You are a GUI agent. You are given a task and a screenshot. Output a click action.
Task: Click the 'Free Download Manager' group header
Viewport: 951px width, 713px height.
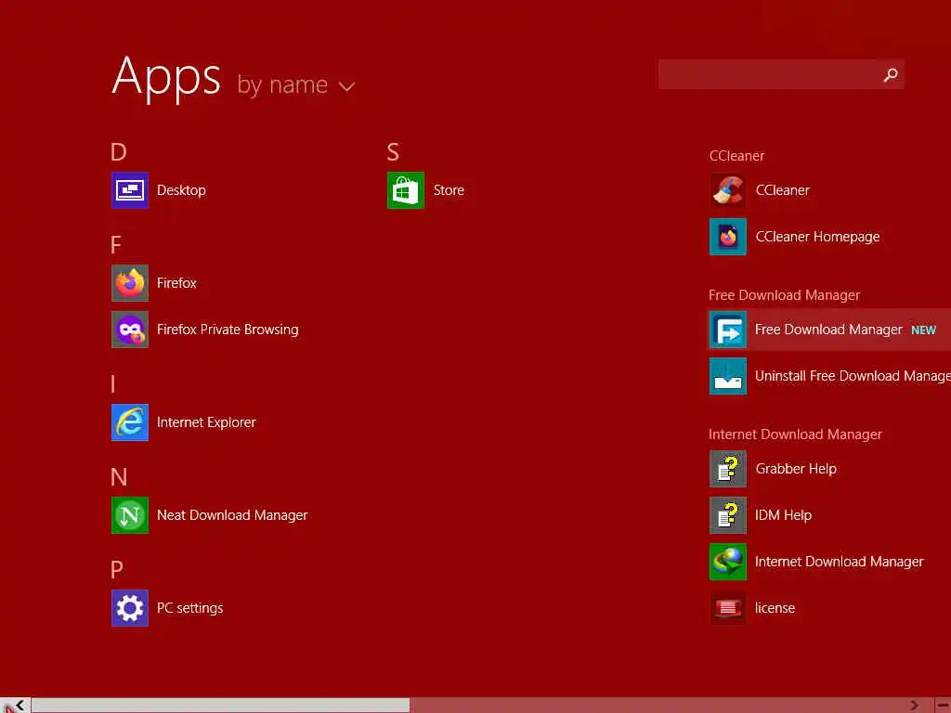pos(784,295)
